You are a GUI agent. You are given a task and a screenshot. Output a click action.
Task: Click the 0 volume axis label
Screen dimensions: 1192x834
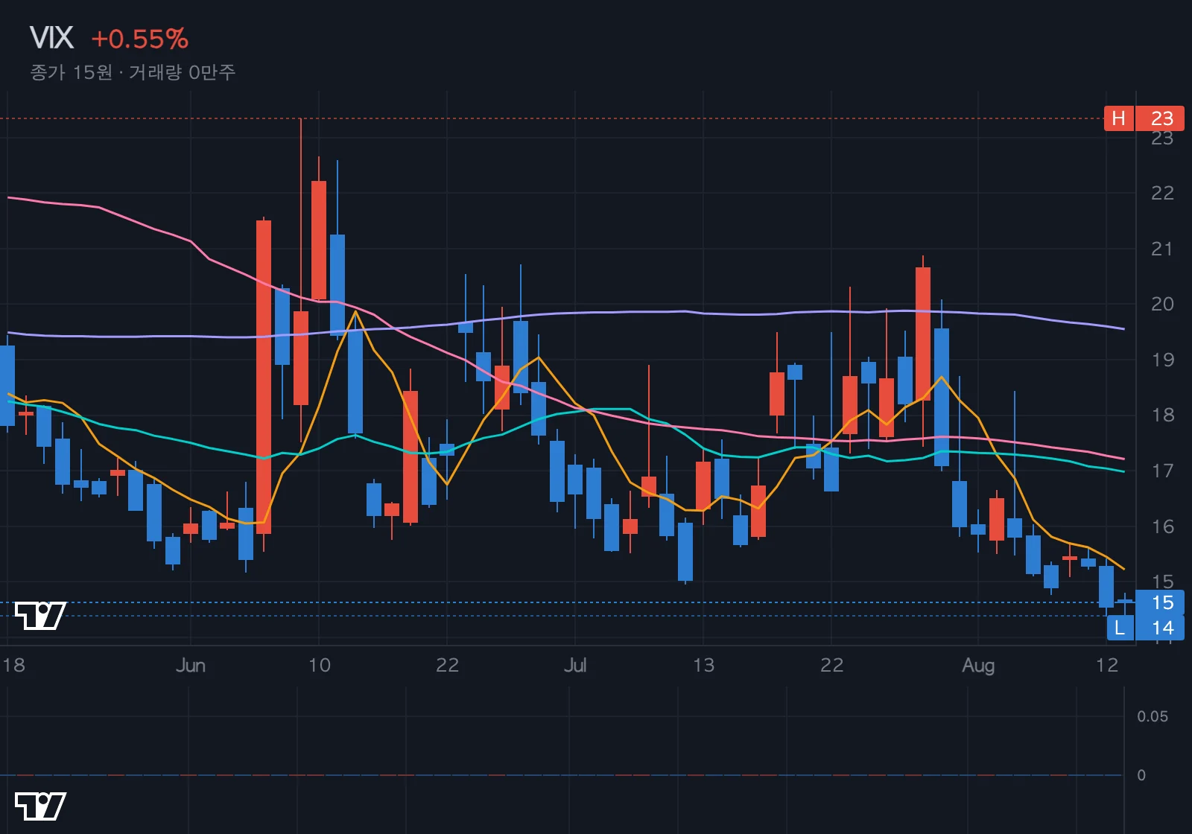tap(1141, 775)
